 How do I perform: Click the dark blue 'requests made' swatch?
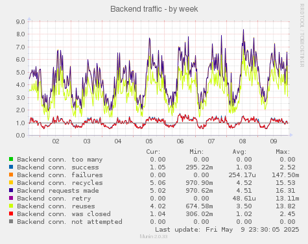coord(11,190)
